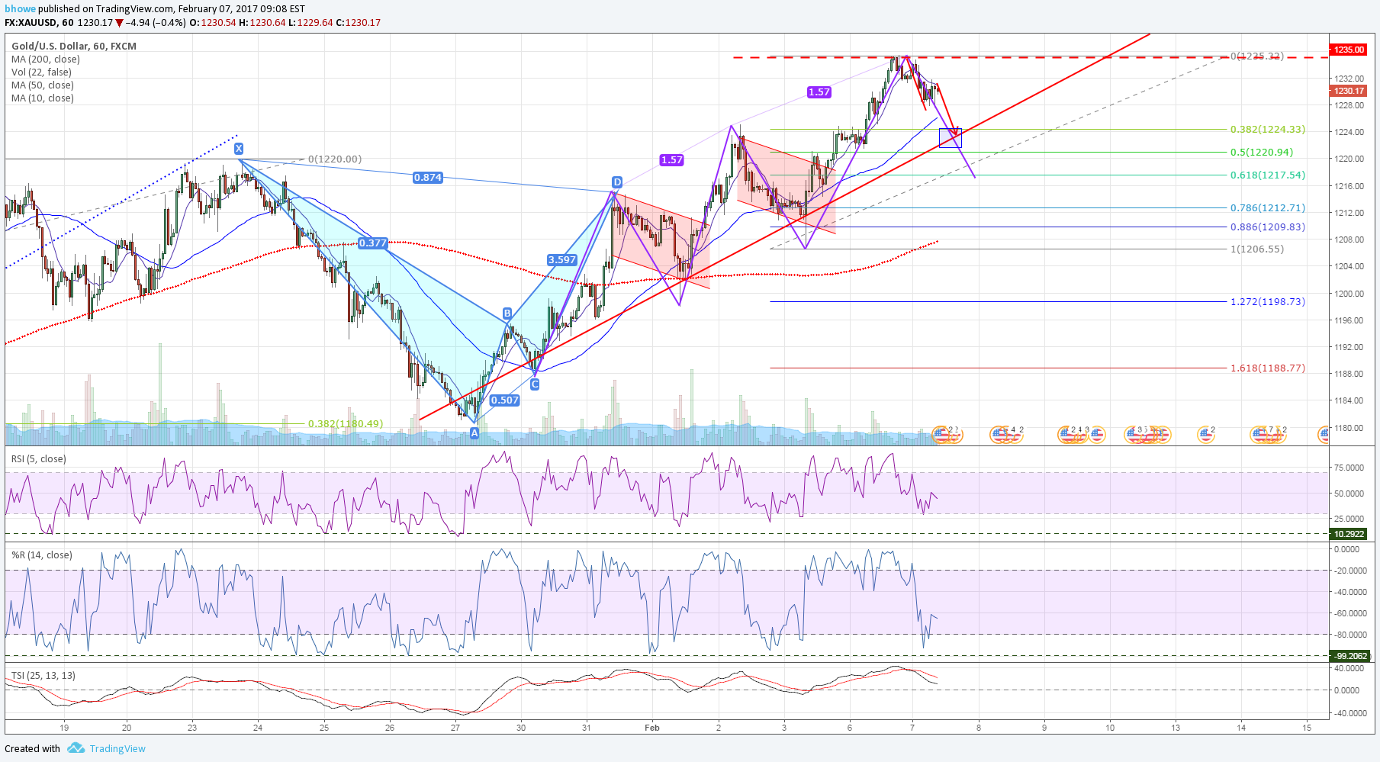Image resolution: width=1380 pixels, height=762 pixels.
Task: Click the FX:XAUUSD, 60 symbol text
Action: (39, 23)
